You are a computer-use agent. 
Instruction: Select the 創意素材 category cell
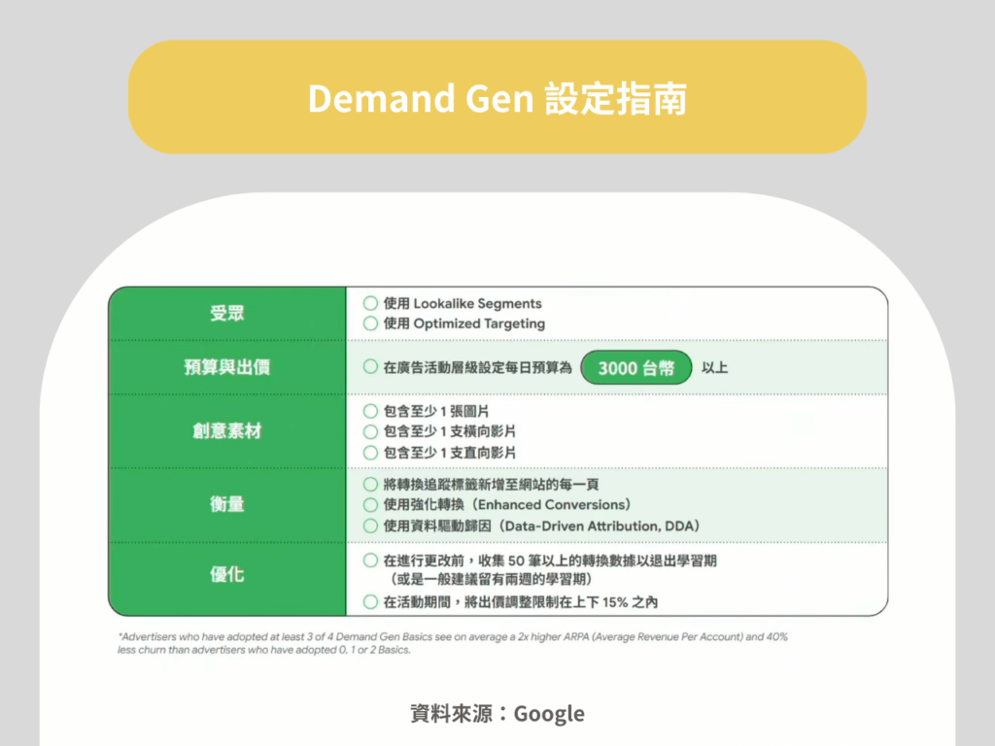[227, 431]
